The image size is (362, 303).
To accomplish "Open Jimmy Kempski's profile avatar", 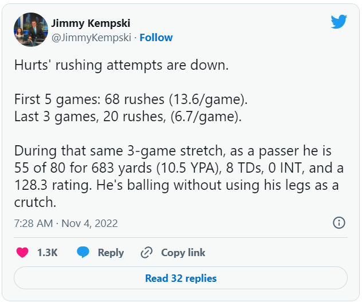I will [x=30, y=30].
